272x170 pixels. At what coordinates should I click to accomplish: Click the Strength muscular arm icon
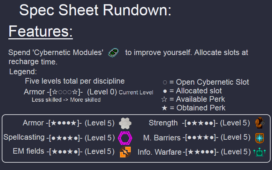coord(260,123)
